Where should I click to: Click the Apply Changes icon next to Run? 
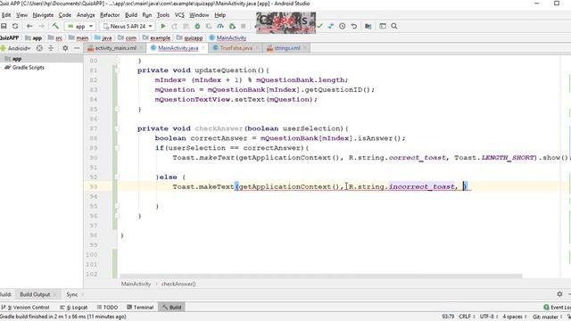[175, 26]
